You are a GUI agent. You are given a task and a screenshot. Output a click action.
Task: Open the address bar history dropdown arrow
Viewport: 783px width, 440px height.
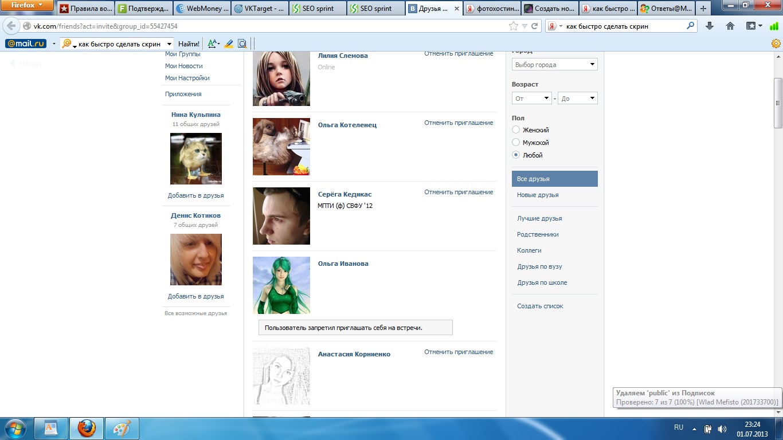point(524,26)
